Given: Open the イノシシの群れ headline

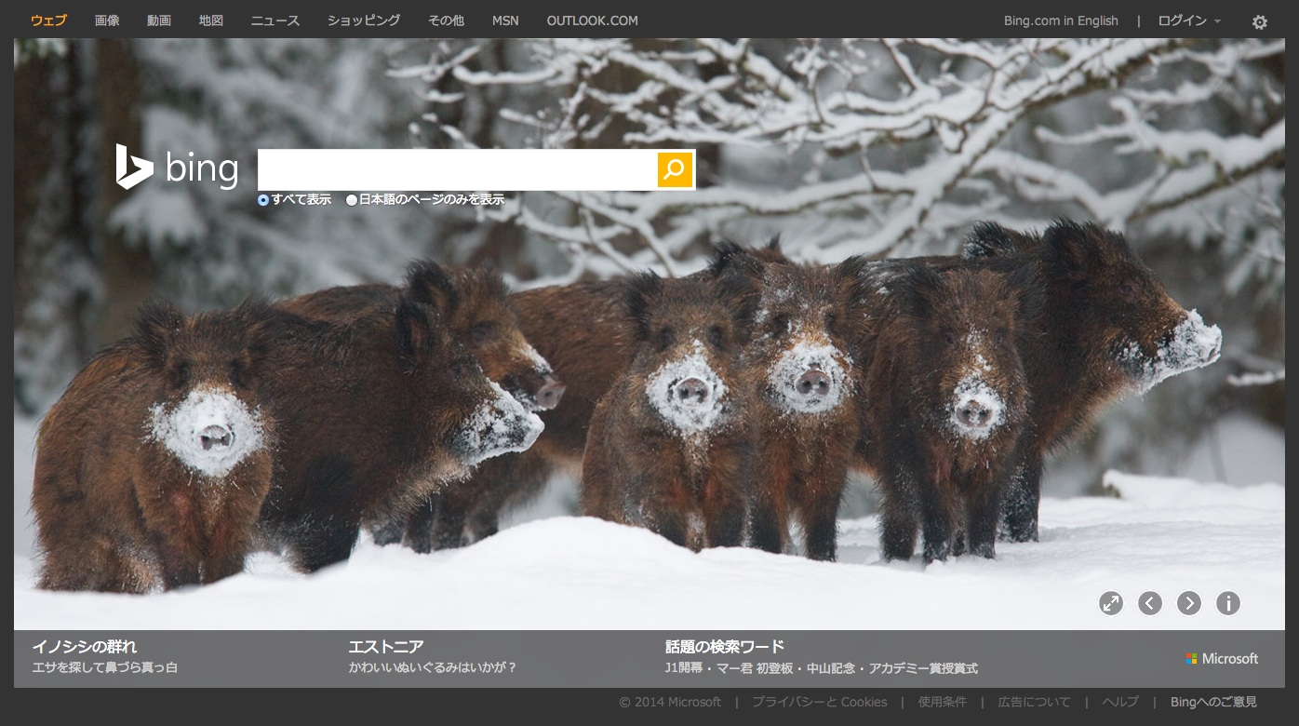Looking at the screenshot, I should pos(85,646).
